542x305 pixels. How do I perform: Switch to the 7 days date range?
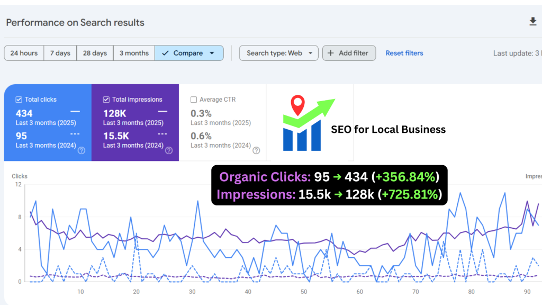click(x=60, y=53)
